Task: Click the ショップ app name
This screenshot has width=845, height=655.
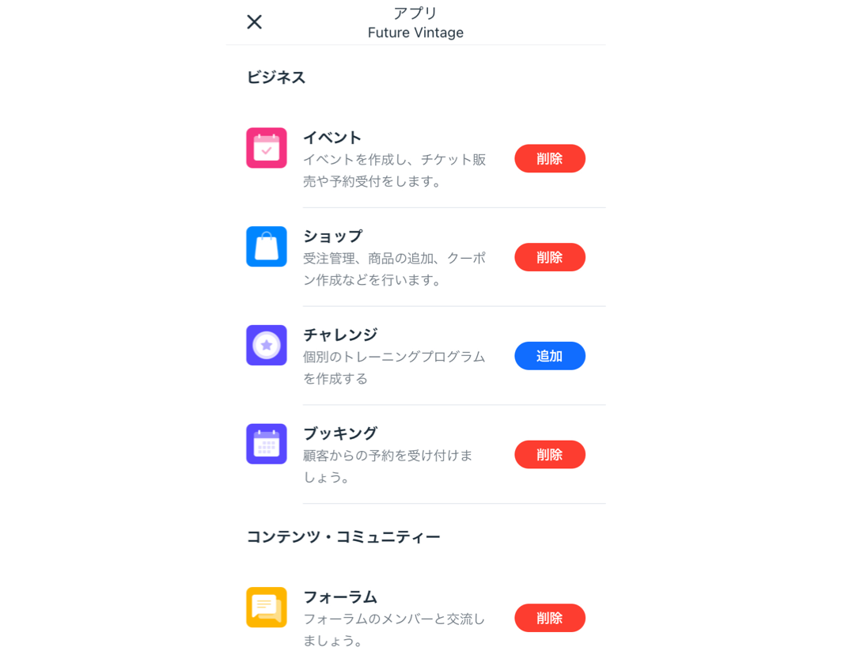Action: point(333,235)
